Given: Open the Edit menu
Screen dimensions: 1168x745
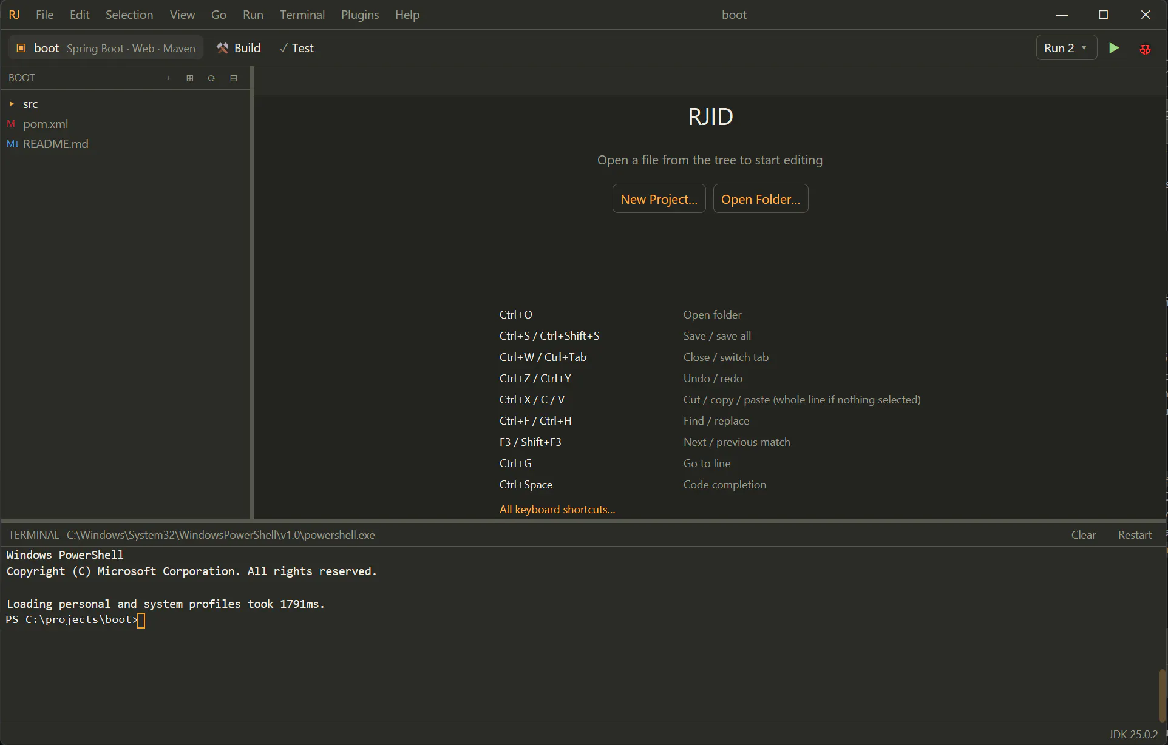Looking at the screenshot, I should (x=80, y=15).
